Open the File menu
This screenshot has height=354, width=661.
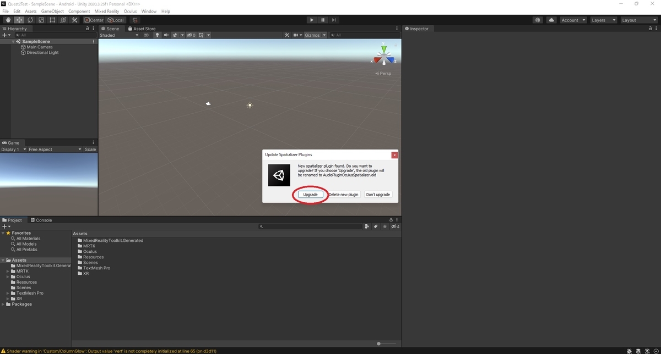(6, 11)
